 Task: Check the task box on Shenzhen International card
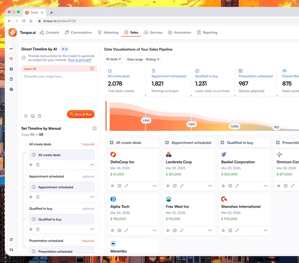click(x=230, y=230)
